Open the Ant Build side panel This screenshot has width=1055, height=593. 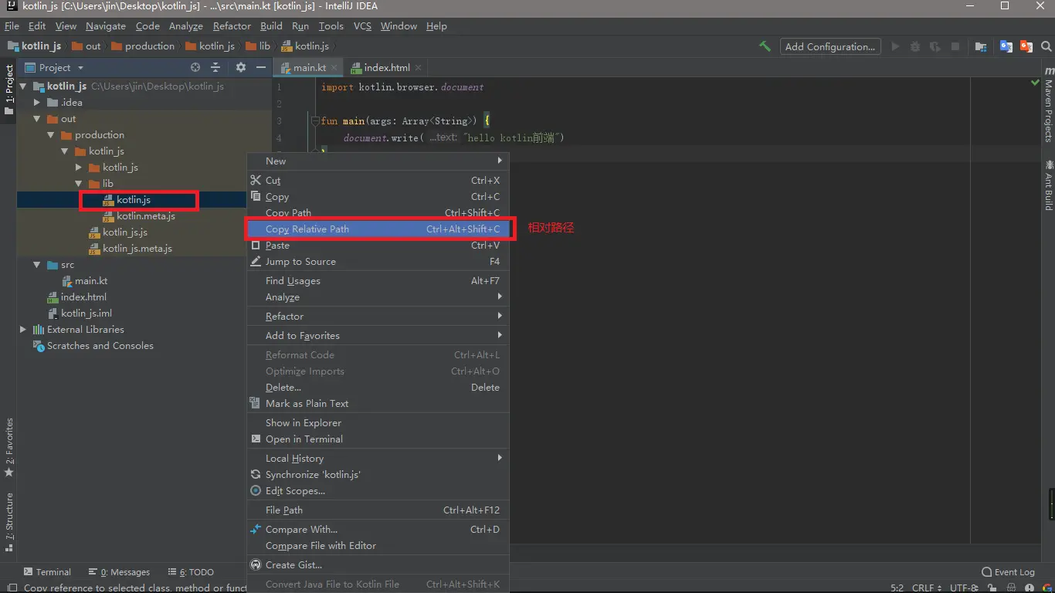[1048, 185]
